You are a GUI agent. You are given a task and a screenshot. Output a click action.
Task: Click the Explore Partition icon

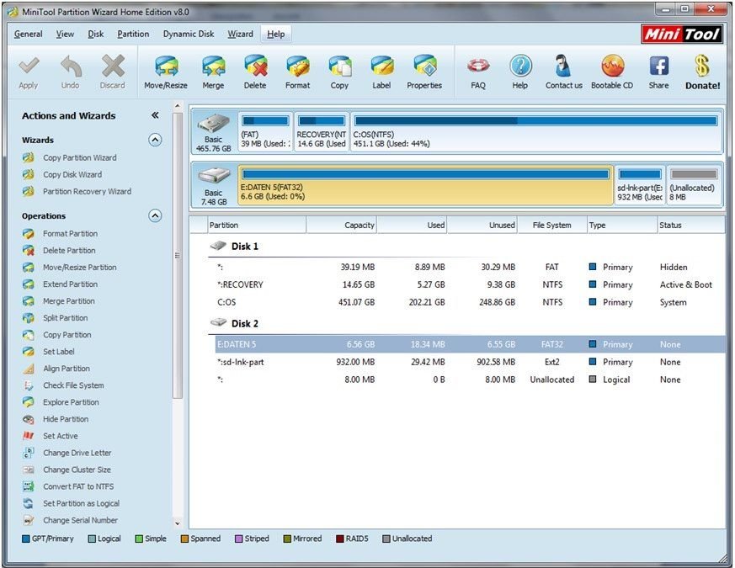28,402
